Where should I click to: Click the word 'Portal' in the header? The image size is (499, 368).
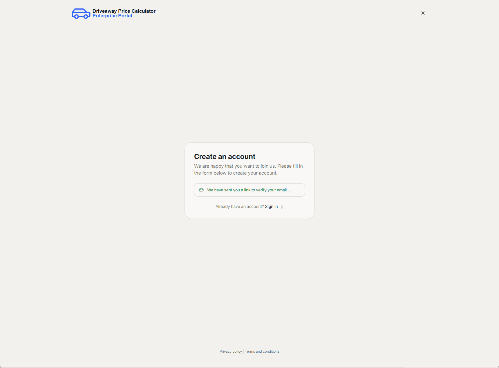coord(125,16)
